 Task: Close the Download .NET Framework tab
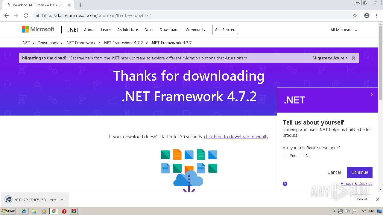click(69, 5)
